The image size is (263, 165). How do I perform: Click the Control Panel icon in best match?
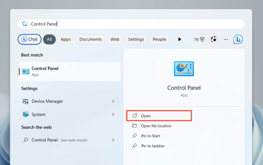[x=26, y=72]
